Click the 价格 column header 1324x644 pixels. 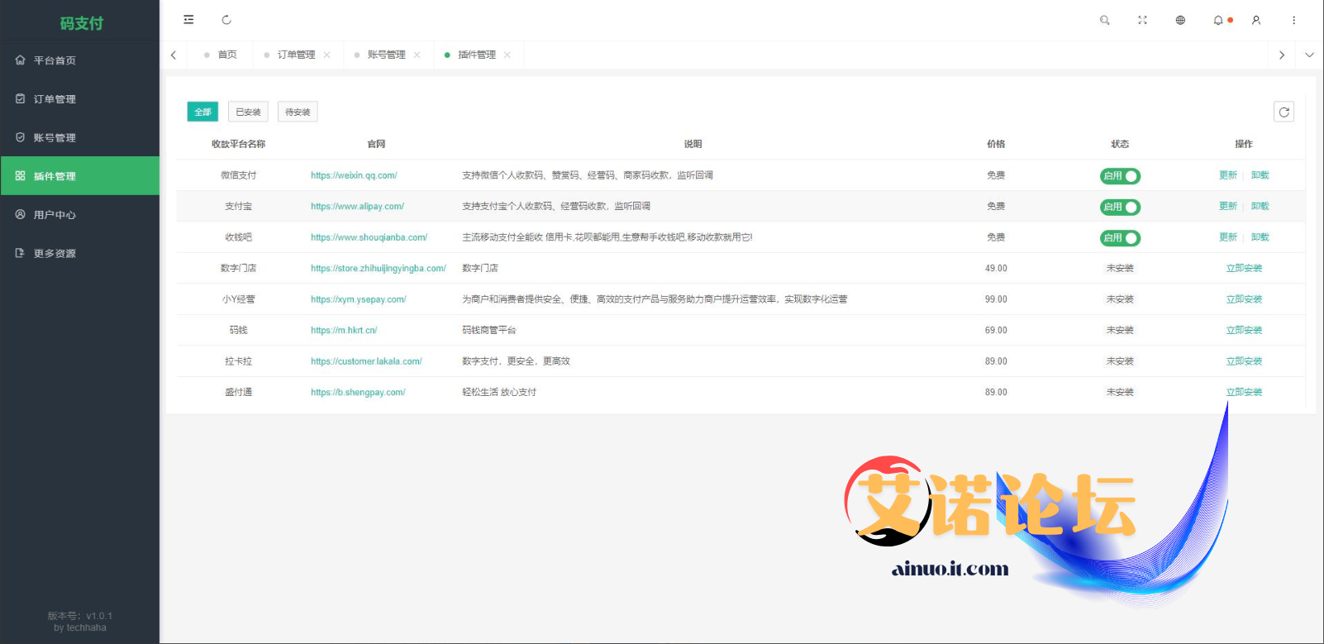(996, 144)
